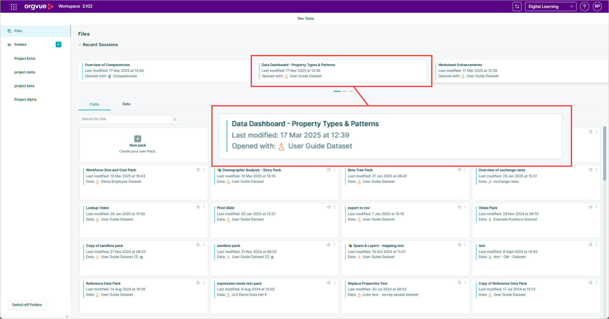Add a new folder with plus icon
The height and width of the screenshot is (319, 609).
tap(59, 44)
